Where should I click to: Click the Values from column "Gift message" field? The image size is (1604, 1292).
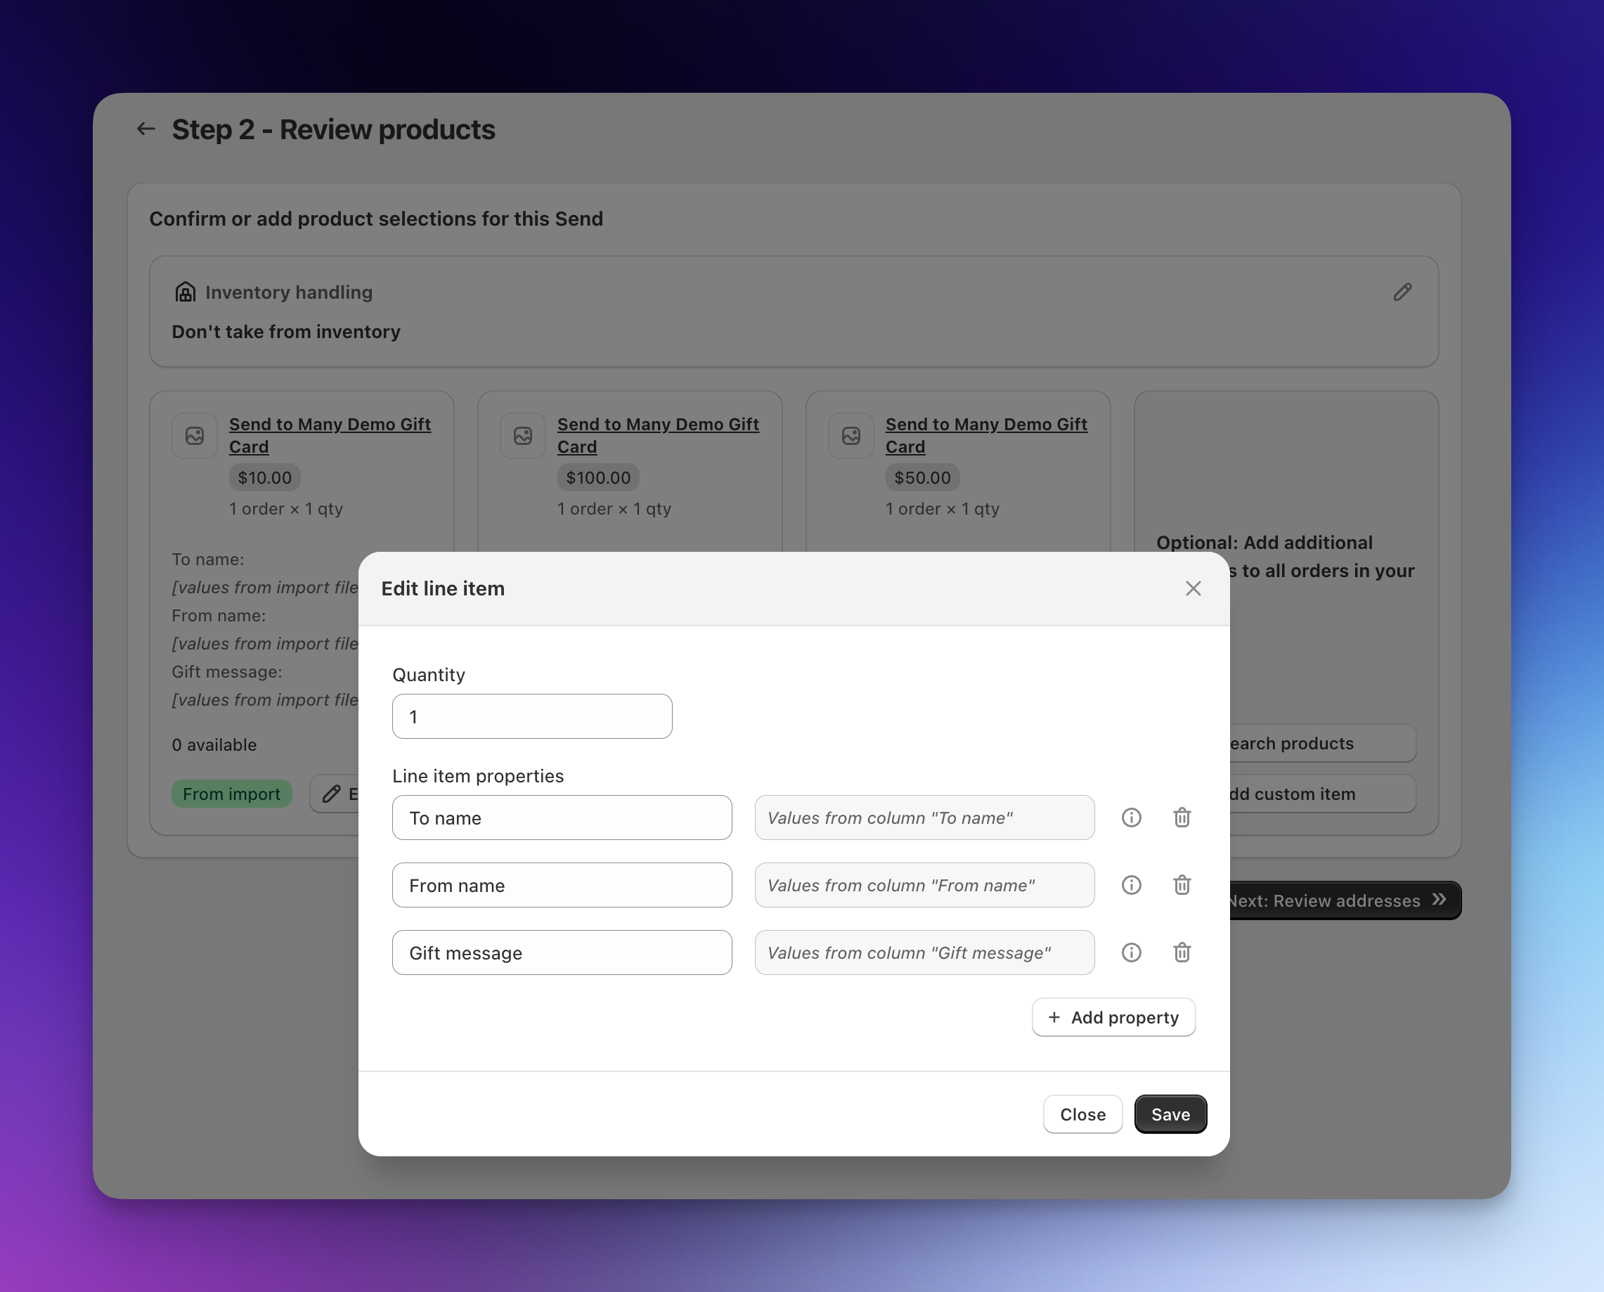click(x=924, y=952)
